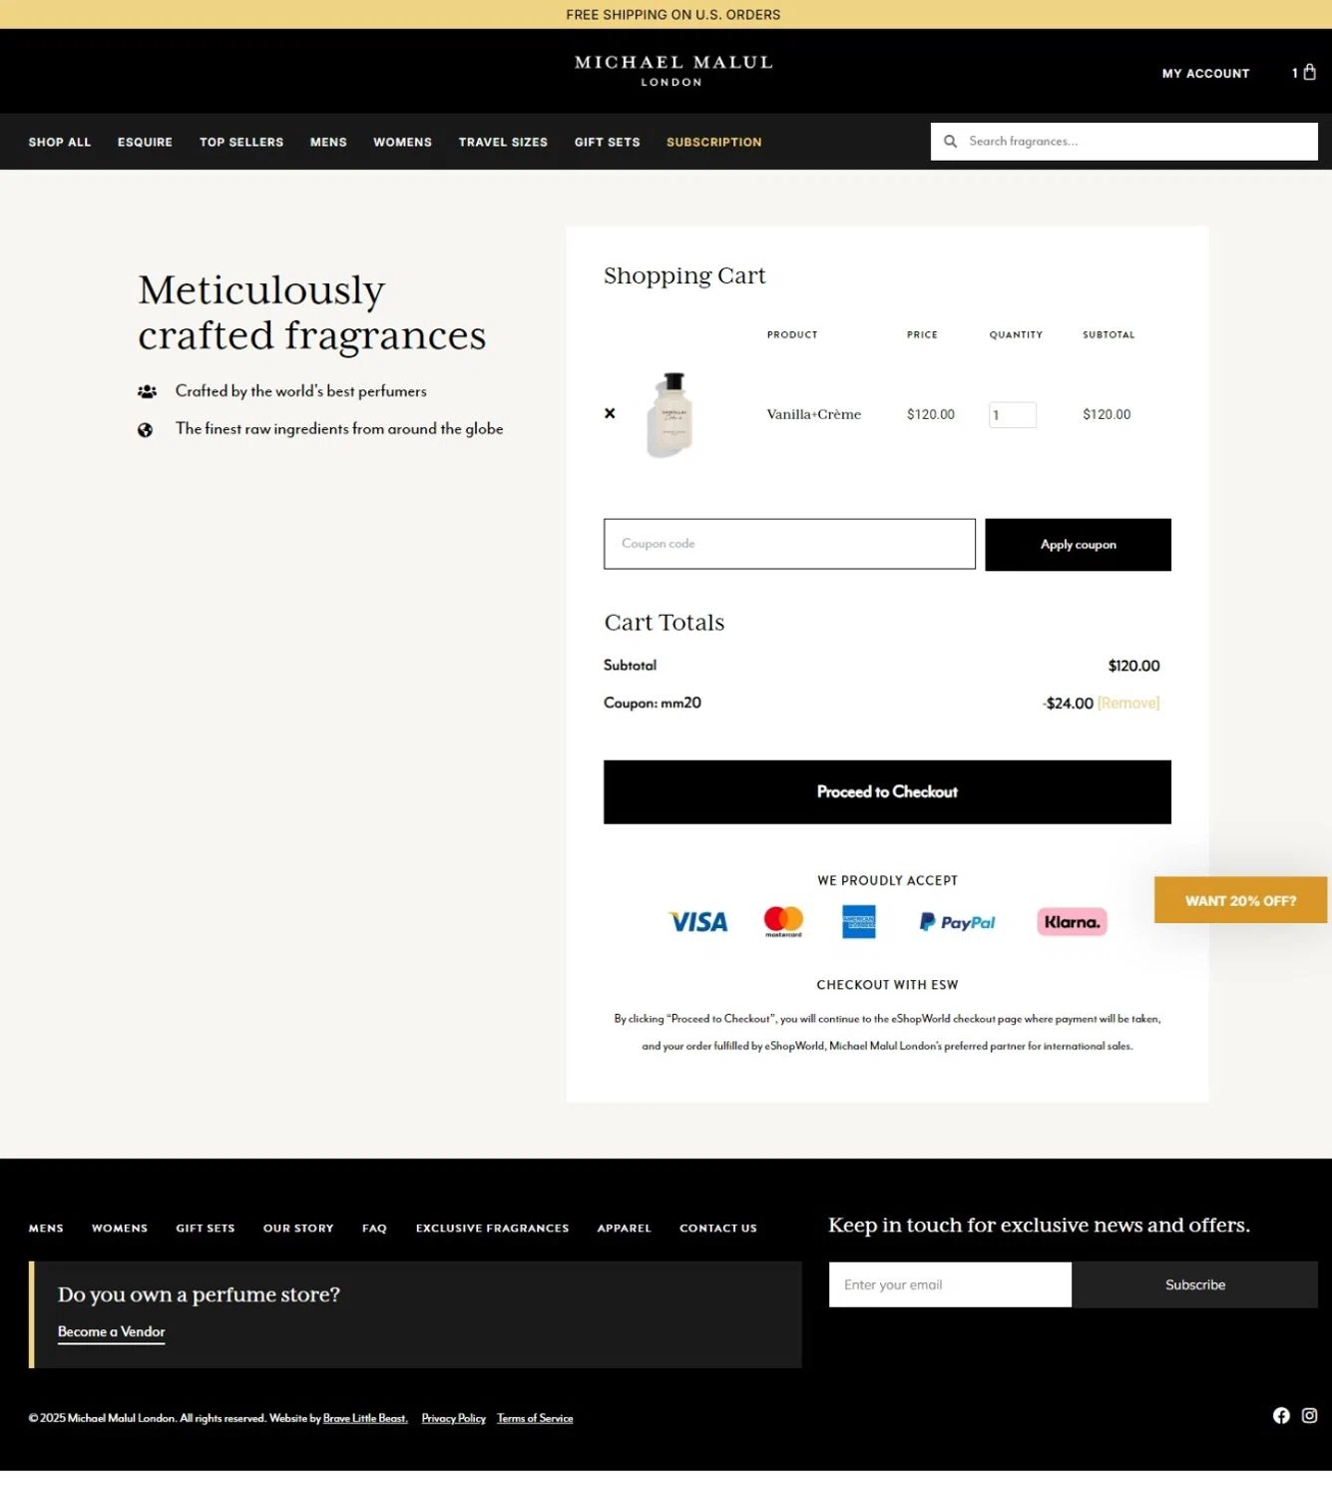This screenshot has height=1497, width=1332.
Task: Open the shopping bag cart icon
Action: point(1309,72)
